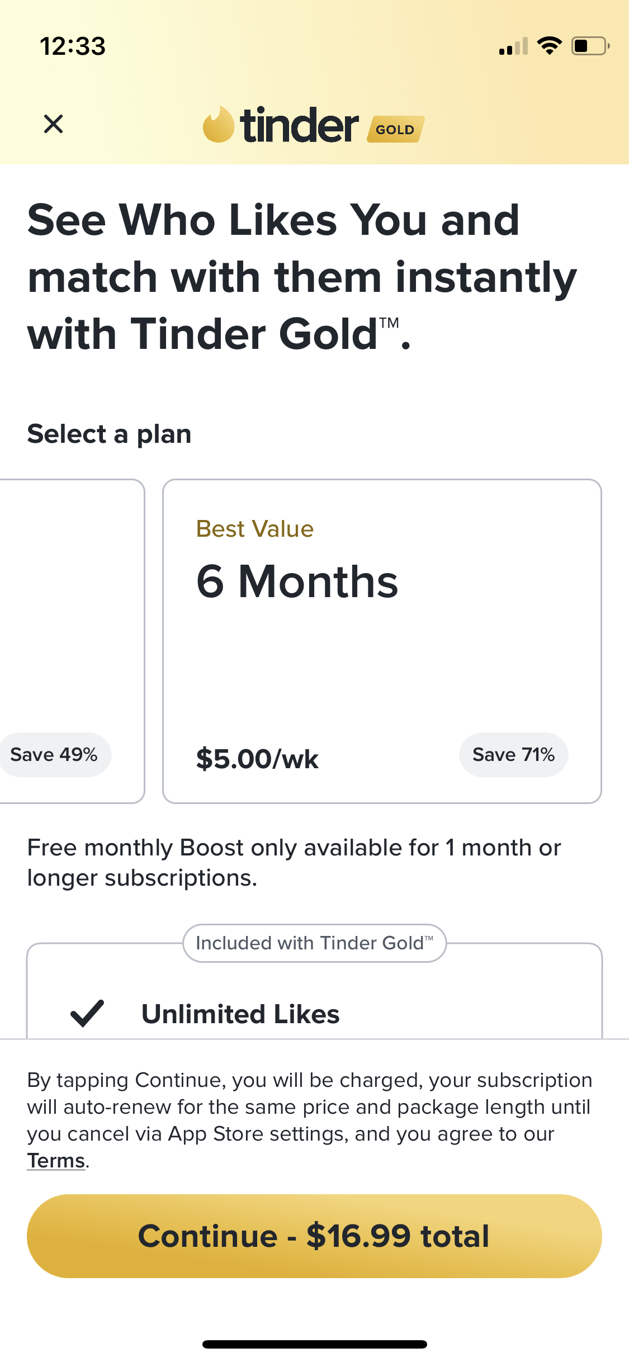Tap the Included with Tinder Gold label
629x1362 pixels.
(314, 943)
